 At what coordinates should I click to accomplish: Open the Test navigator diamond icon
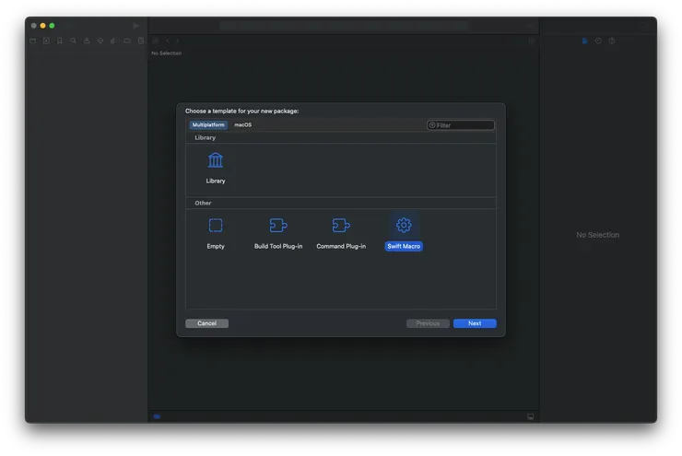tap(100, 41)
